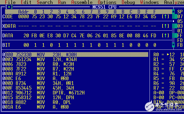Open the Run menu
184x114 pixels.
[x=62, y=2]
